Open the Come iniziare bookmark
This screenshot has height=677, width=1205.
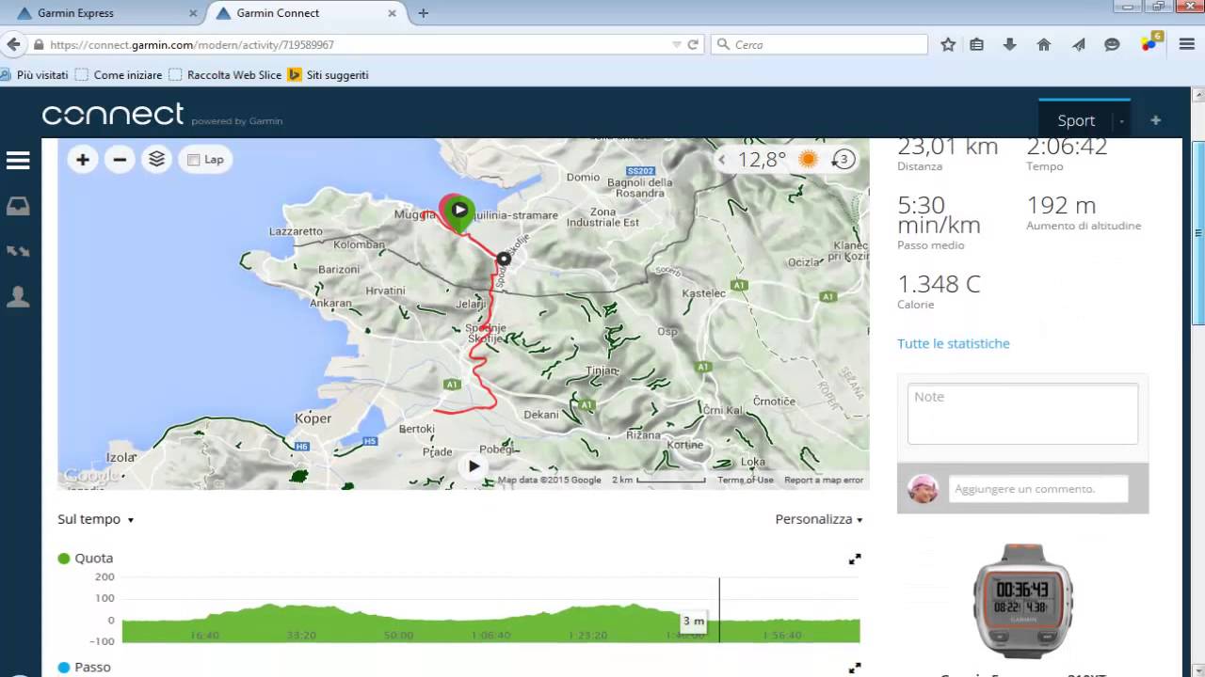(x=119, y=74)
